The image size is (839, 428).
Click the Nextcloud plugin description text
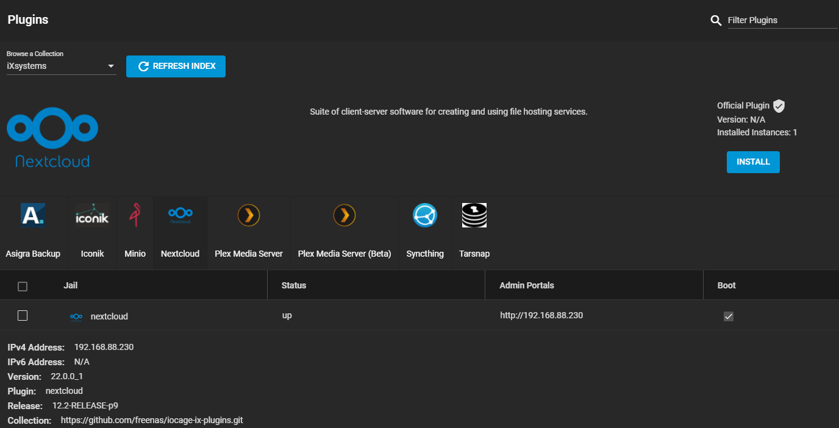click(449, 112)
